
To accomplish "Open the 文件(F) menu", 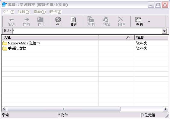I will pos(8,12).
